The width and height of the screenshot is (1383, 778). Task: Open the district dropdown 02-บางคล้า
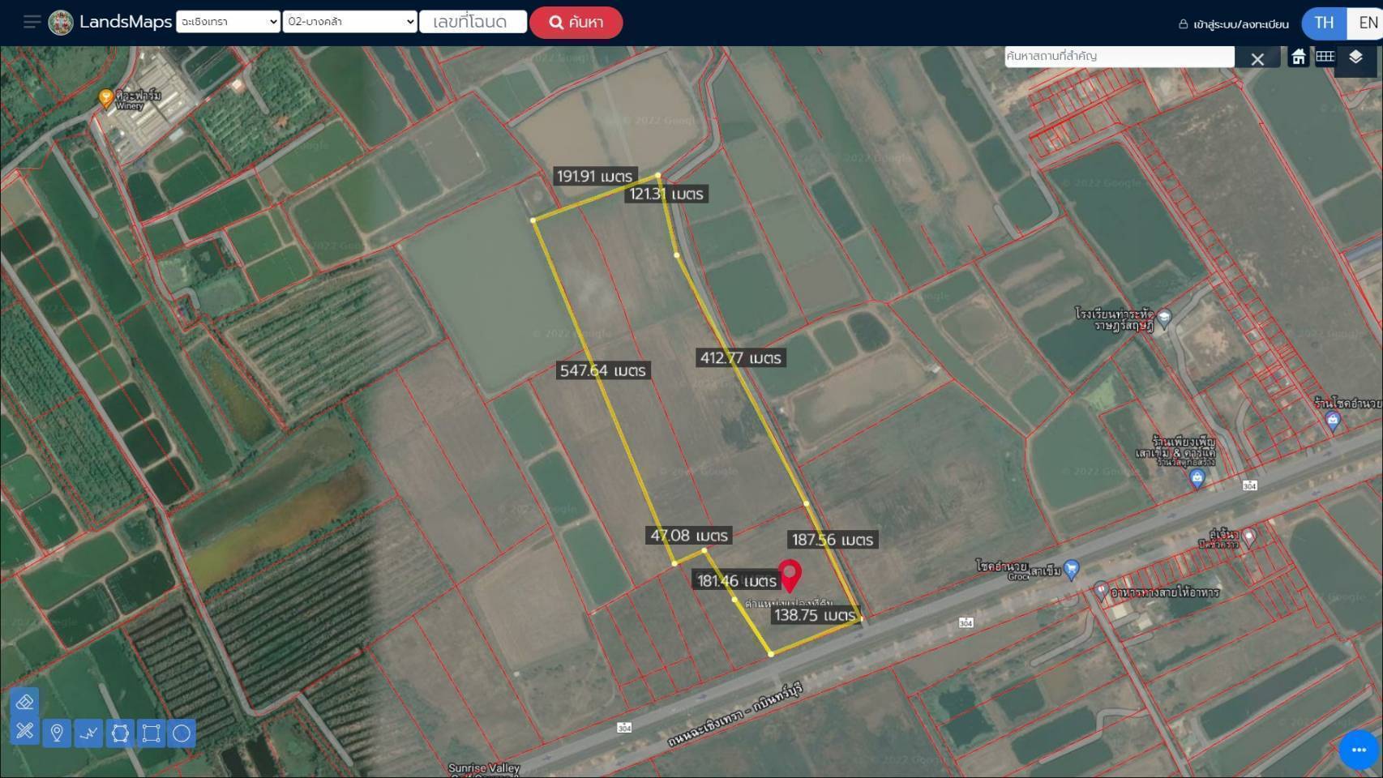tap(350, 22)
